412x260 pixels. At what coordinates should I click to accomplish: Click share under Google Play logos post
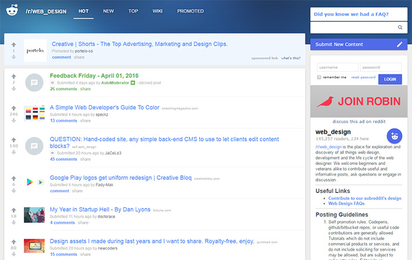77,191
